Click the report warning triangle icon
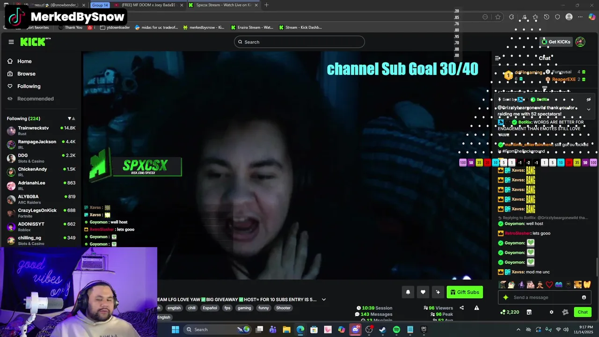The width and height of the screenshot is (599, 337). pyautogui.click(x=476, y=308)
